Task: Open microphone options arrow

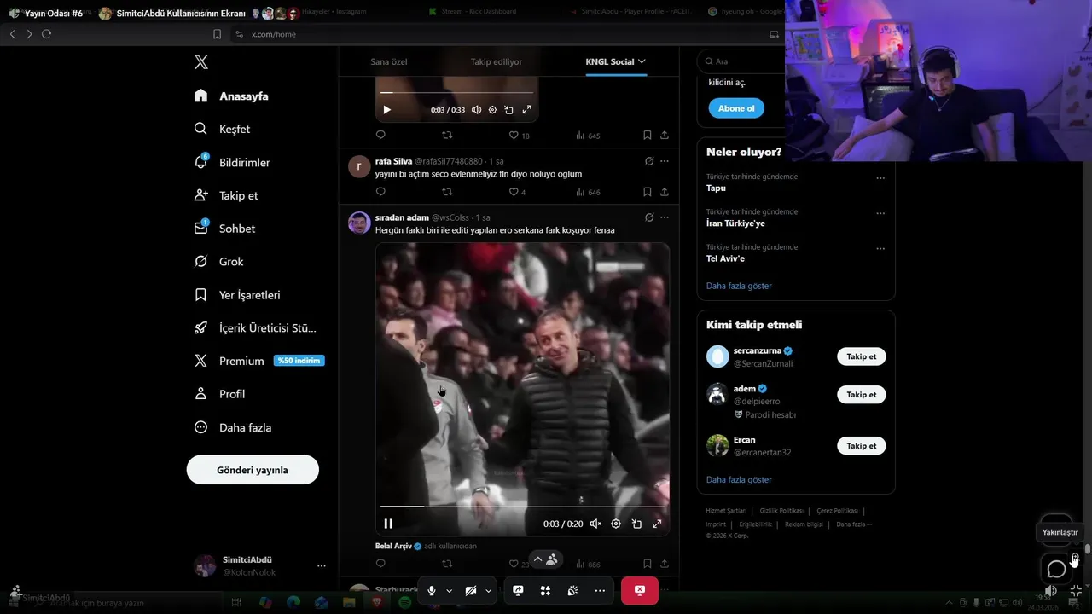Action: click(450, 590)
